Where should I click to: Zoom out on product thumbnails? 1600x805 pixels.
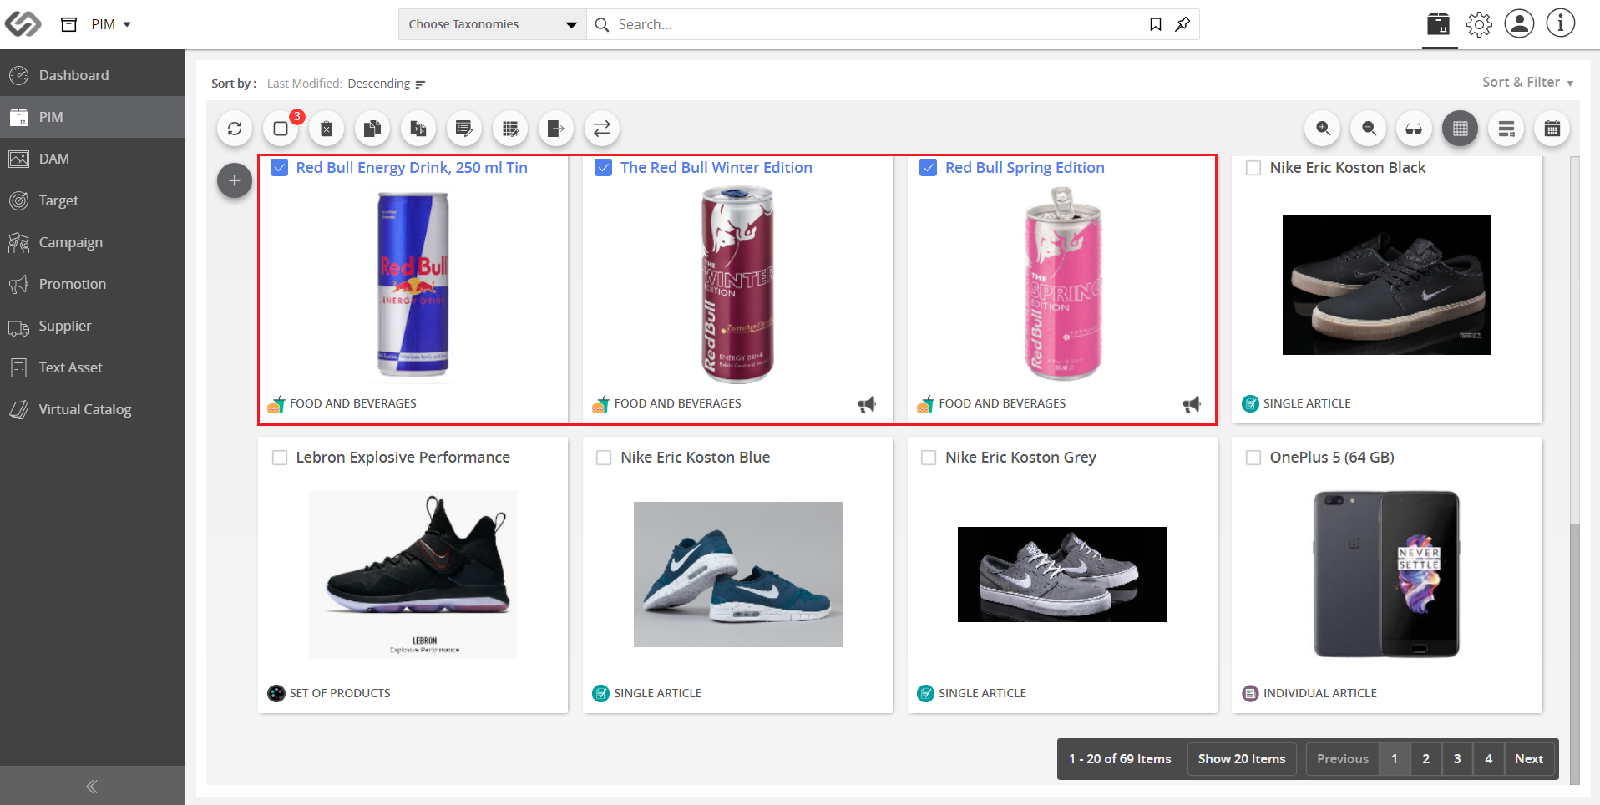(1369, 129)
